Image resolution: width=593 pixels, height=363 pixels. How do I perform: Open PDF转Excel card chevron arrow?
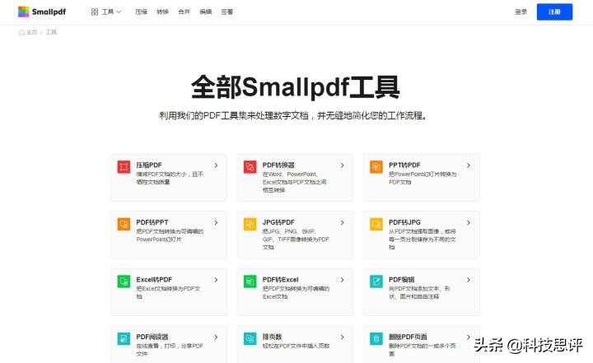coord(343,280)
